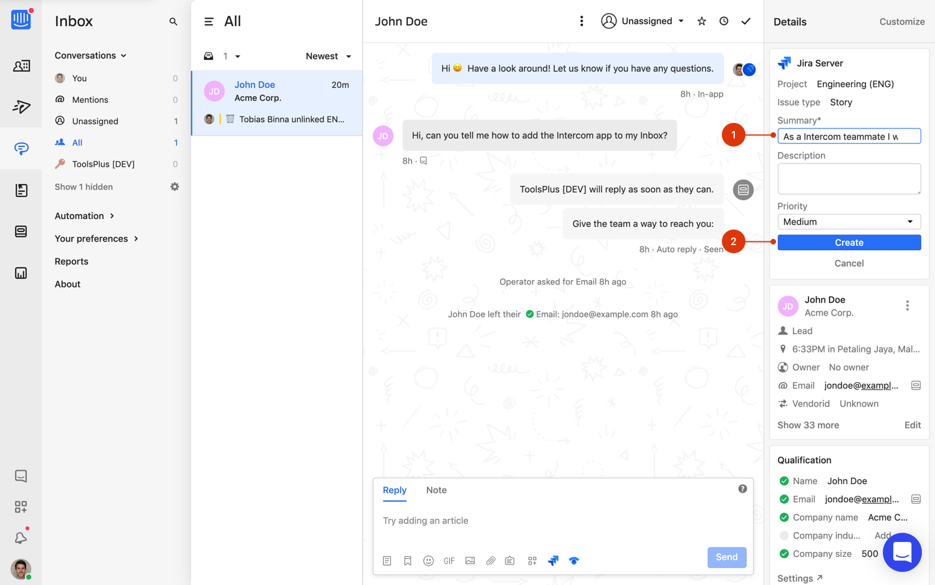Open the Jira icon in reply toolbar
Image resolution: width=935 pixels, height=585 pixels.
553,561
